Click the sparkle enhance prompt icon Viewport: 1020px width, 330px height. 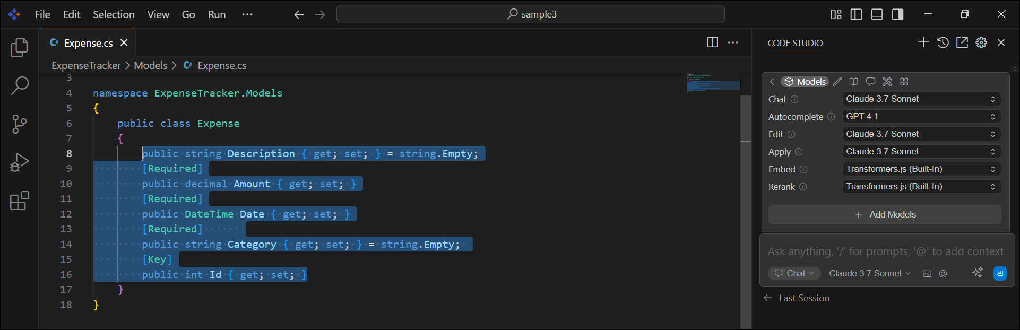977,273
